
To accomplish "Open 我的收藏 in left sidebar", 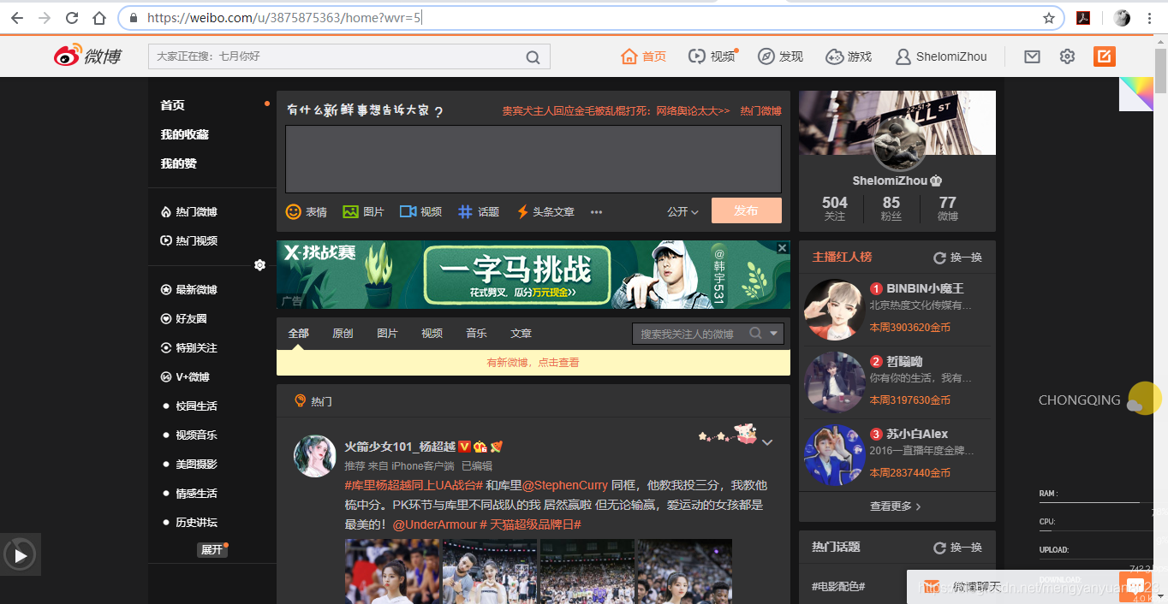I will click(184, 134).
